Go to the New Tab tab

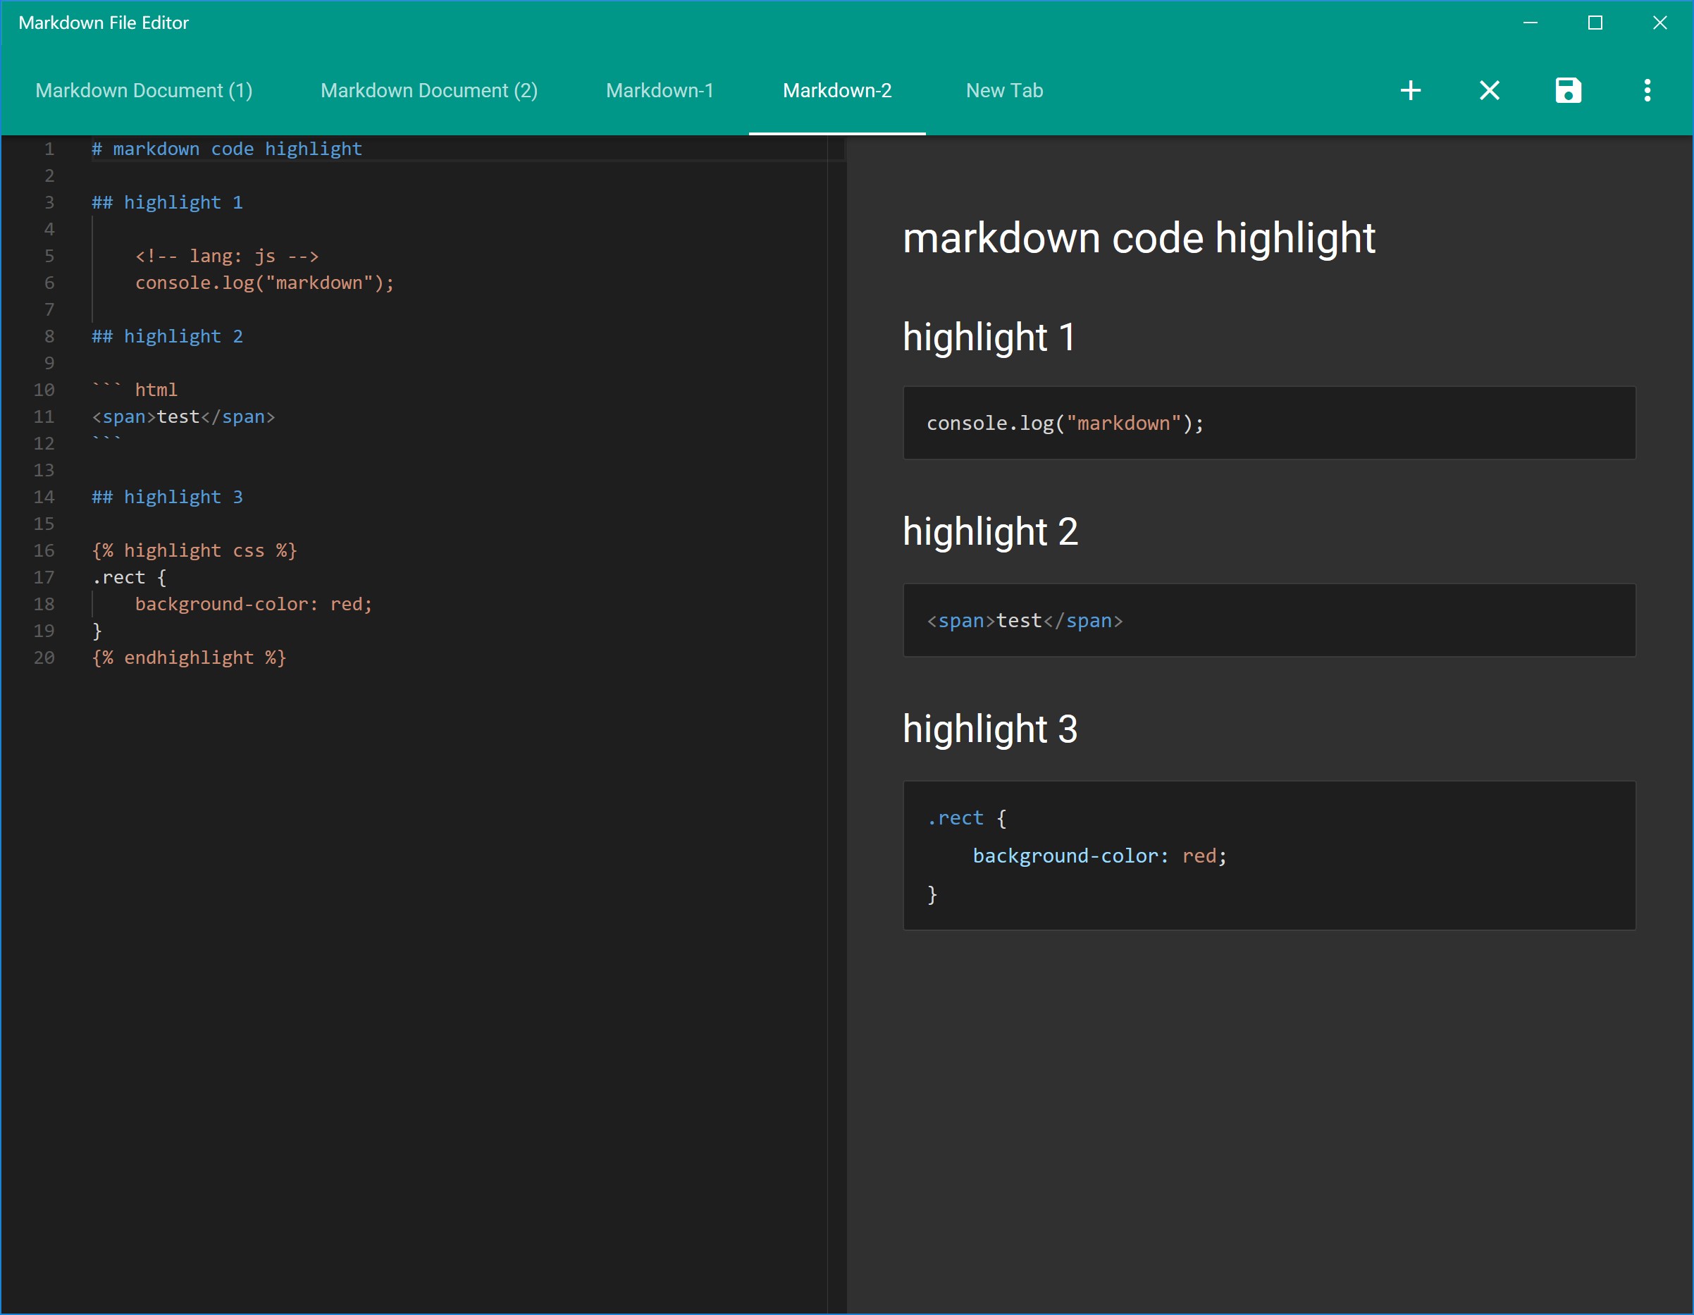[x=1003, y=91]
